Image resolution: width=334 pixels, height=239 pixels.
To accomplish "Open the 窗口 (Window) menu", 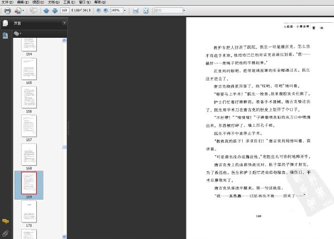I will [x=85, y=2].
